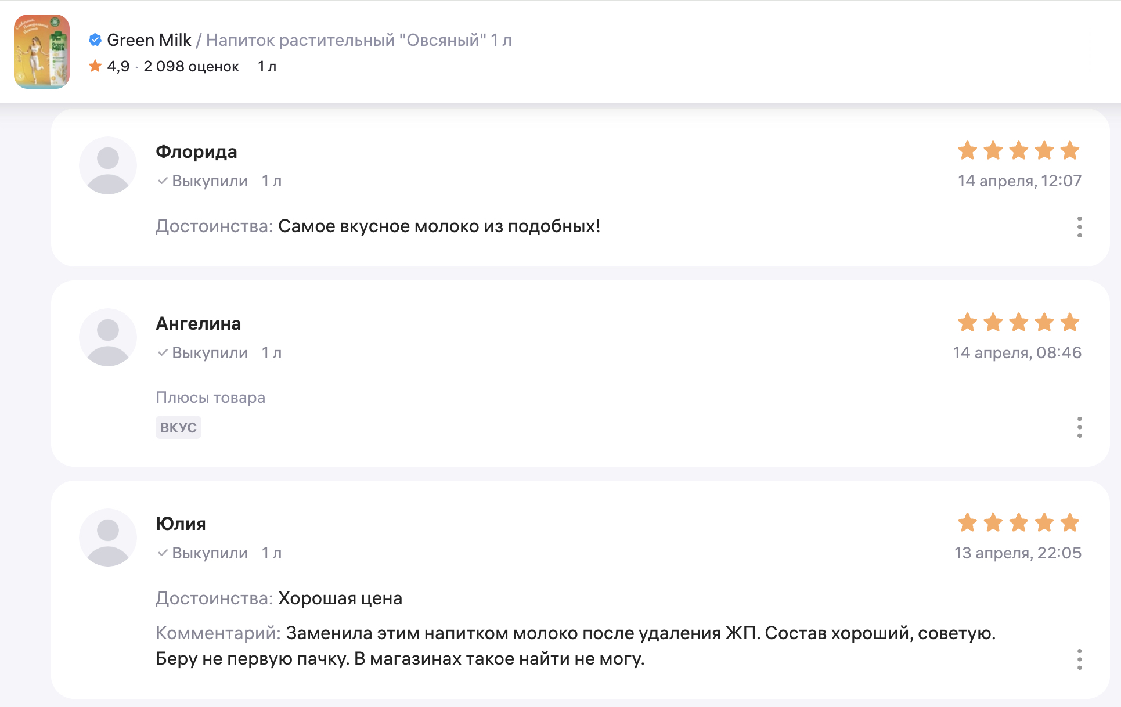Click the reviewer name Флорида
Viewport: 1121px width, 707px height.
click(x=196, y=152)
